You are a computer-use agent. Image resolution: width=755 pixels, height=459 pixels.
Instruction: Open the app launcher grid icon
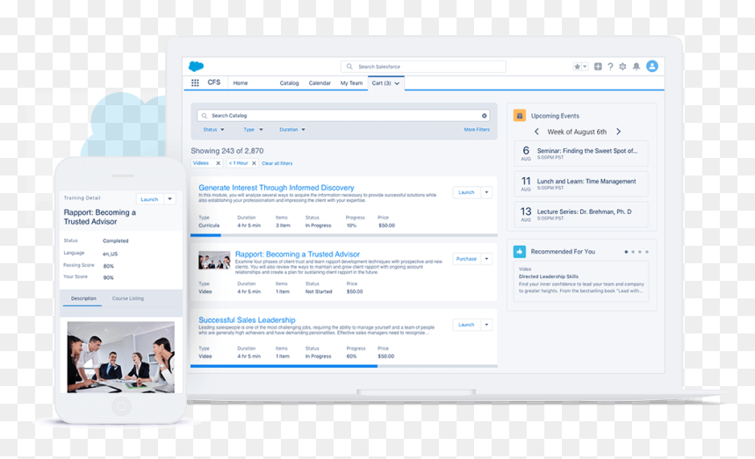coord(195,82)
